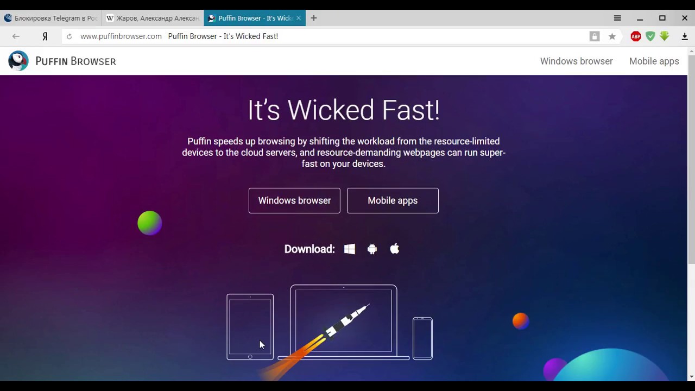Open a new tab with plus button
The image size is (695, 391).
click(314, 18)
